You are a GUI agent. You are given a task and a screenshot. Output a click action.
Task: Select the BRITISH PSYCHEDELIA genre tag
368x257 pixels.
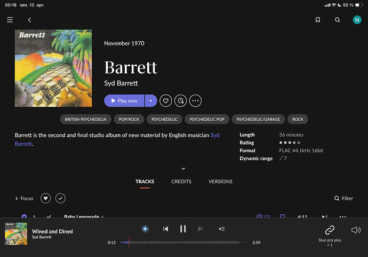[85, 119]
